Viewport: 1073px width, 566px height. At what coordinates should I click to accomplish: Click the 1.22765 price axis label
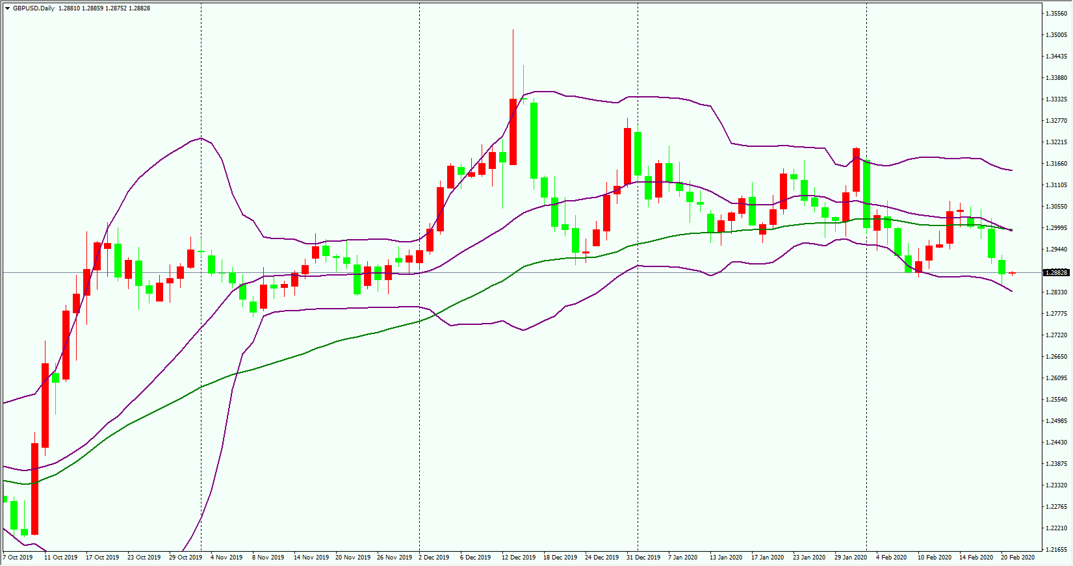[1056, 506]
